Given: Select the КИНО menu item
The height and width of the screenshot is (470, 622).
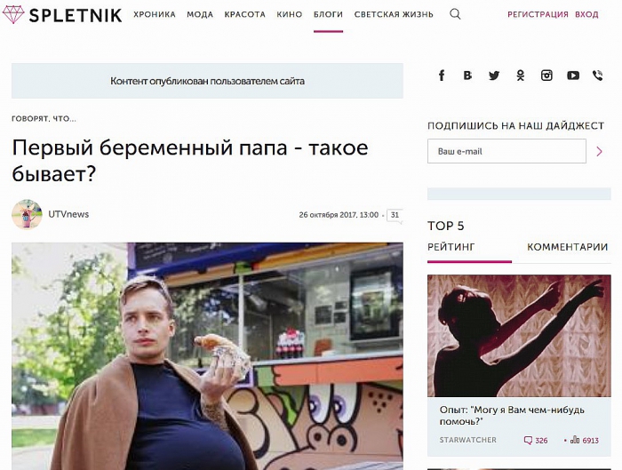Looking at the screenshot, I should [x=289, y=15].
